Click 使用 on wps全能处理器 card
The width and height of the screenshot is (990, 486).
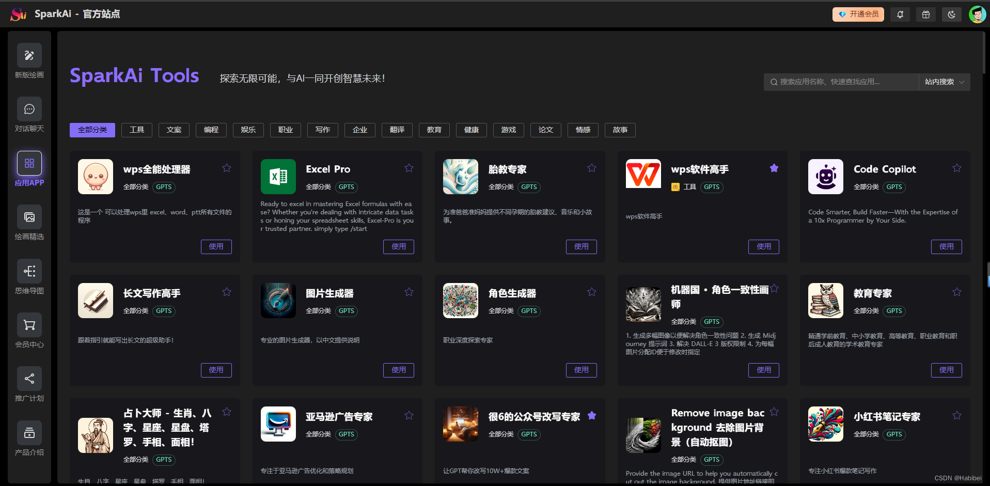click(216, 247)
